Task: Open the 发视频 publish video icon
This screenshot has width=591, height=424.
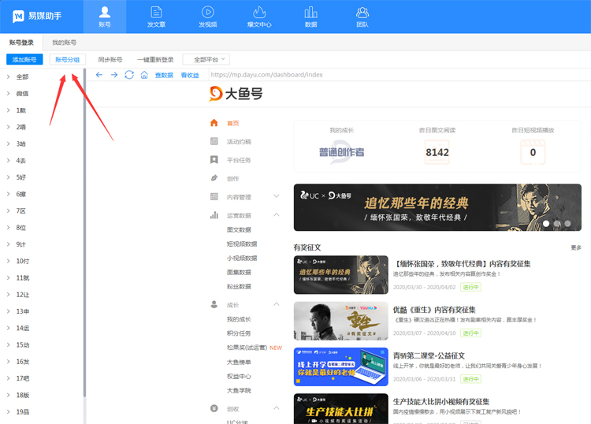Action: 208,17
